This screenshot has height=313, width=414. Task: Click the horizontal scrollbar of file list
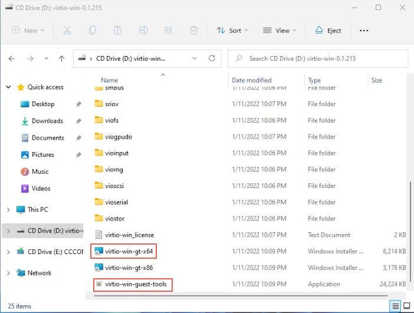[x=236, y=296]
